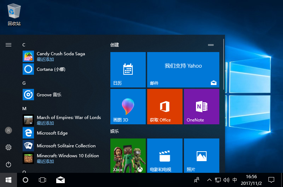Open the Recycle Bin desktop icon
Image resolution: width=283 pixels, height=187 pixels.
(14, 14)
